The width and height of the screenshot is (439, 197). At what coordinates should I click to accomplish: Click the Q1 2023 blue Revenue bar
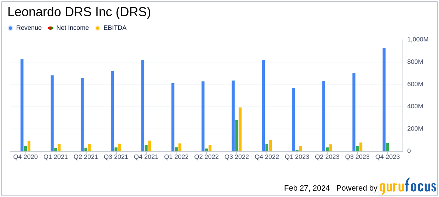[293, 120]
